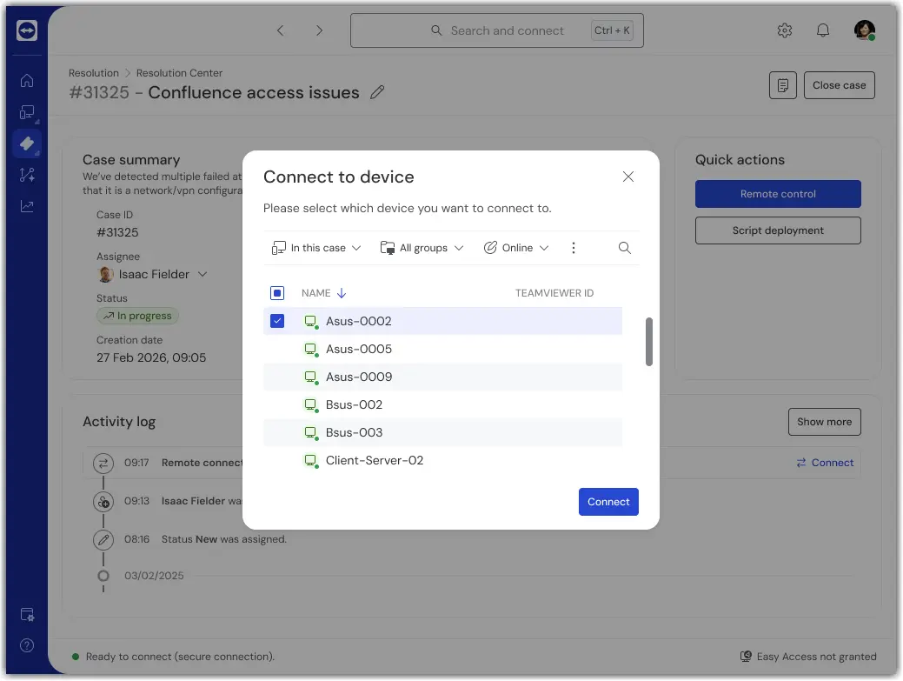Open the analytics chart sidebar icon
Image resolution: width=903 pixels, height=681 pixels.
point(26,205)
